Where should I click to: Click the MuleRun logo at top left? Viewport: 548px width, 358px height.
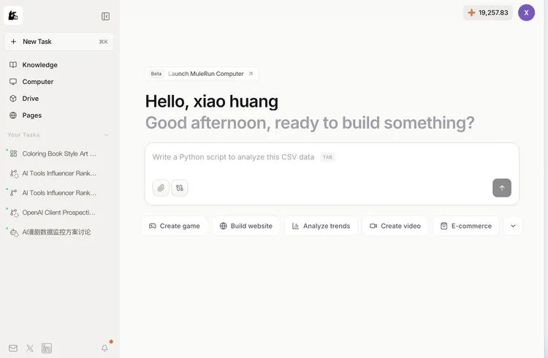[x=13, y=15]
